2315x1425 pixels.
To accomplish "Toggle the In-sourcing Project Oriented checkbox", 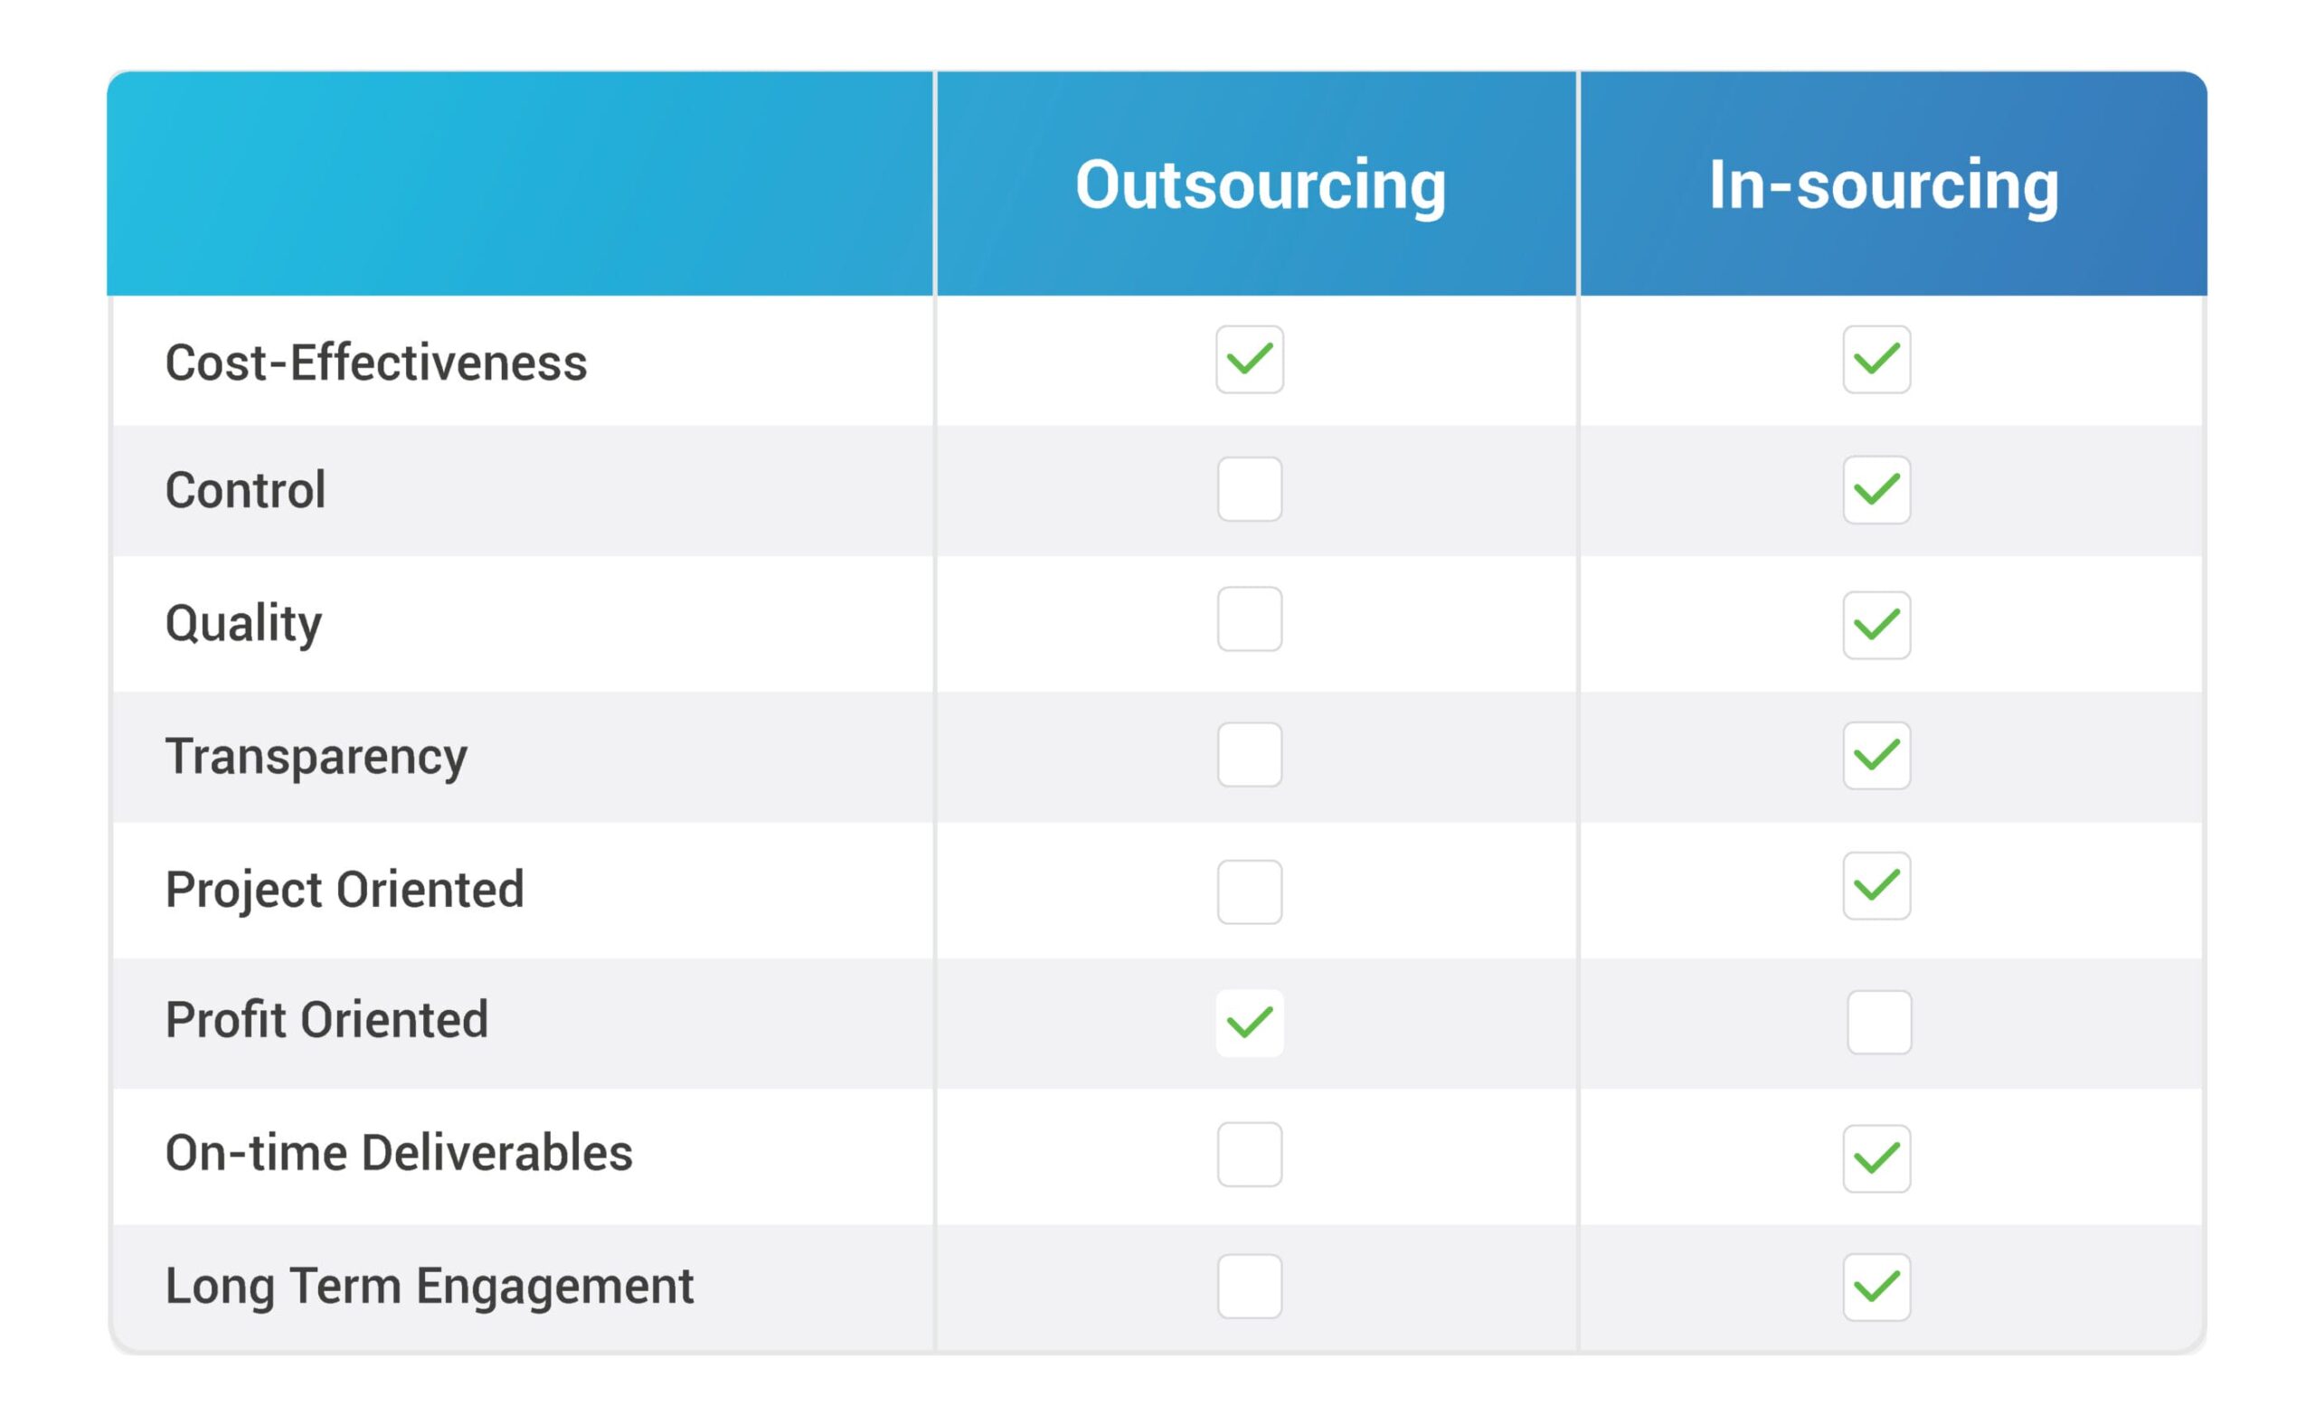I will (1876, 886).
